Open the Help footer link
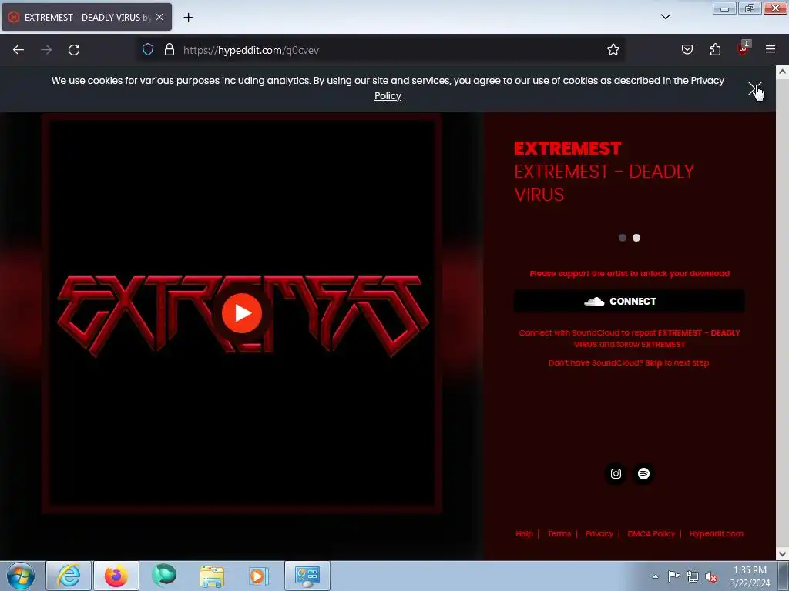The width and height of the screenshot is (789, 591). [x=524, y=534]
